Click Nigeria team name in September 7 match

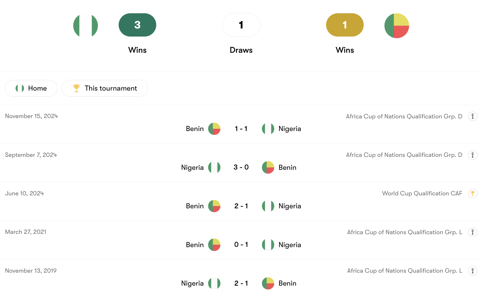(192, 168)
